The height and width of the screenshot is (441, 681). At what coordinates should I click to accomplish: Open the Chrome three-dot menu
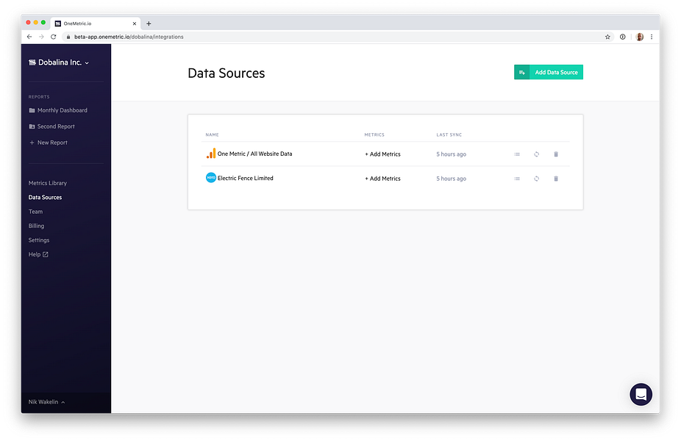tap(652, 37)
